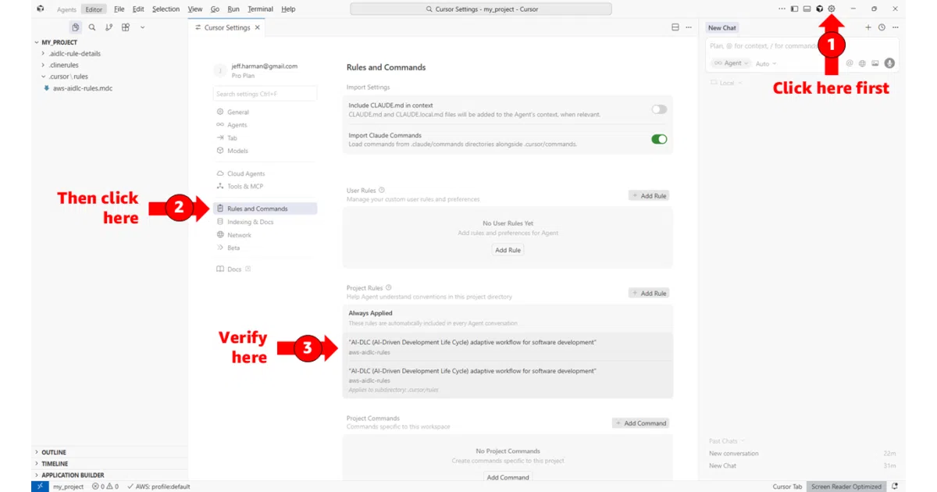Start a new chat with the plus icon
Viewport: 937px width, 492px height.
(x=868, y=27)
